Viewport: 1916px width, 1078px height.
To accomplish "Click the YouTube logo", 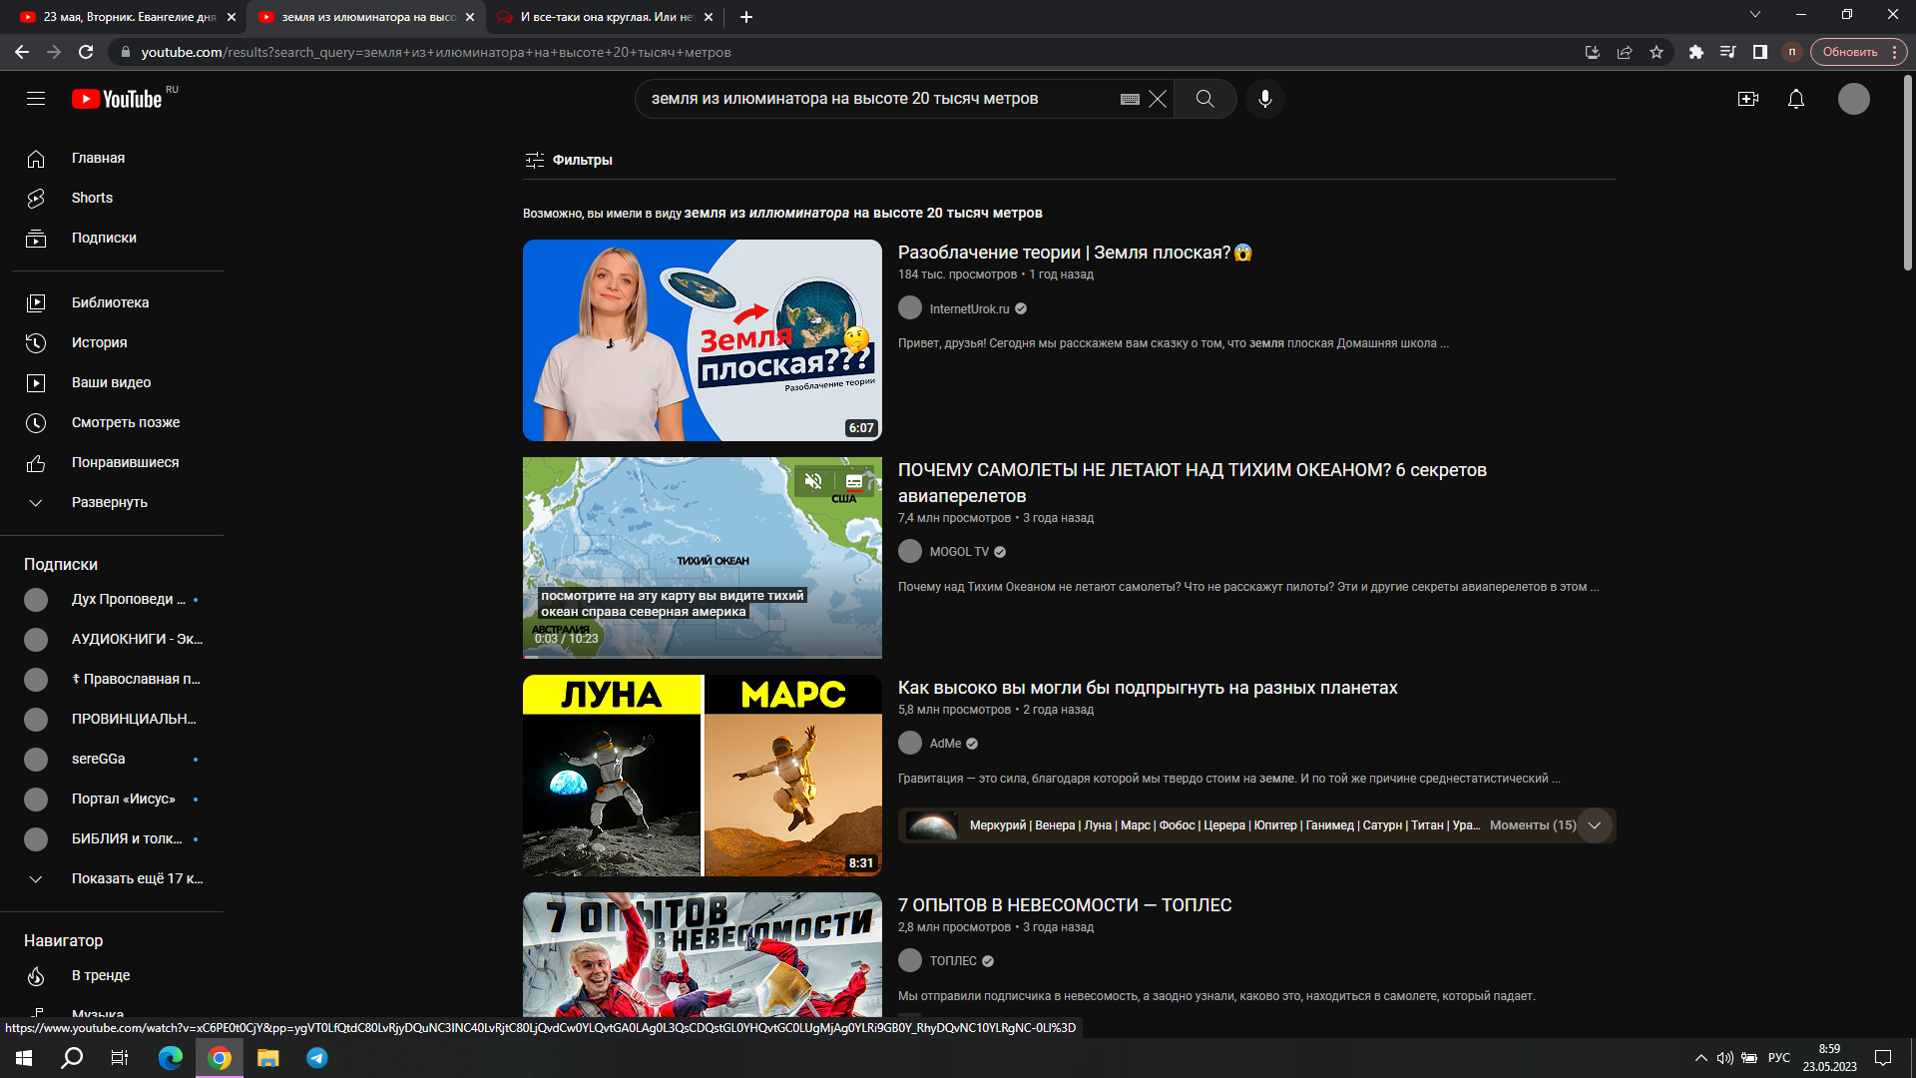I will point(117,99).
